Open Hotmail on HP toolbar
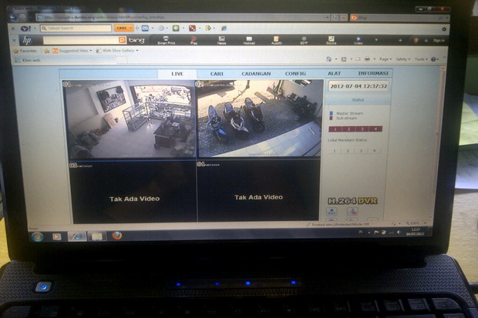Screen dimensions: 478x318 coord(249,40)
